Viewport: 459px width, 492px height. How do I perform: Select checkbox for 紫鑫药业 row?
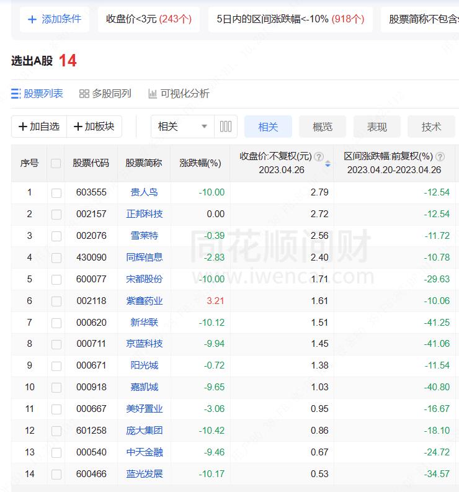tap(56, 301)
